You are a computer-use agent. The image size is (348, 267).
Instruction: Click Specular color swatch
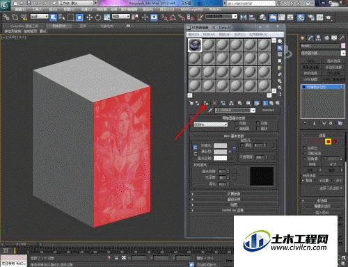[x=220, y=158]
